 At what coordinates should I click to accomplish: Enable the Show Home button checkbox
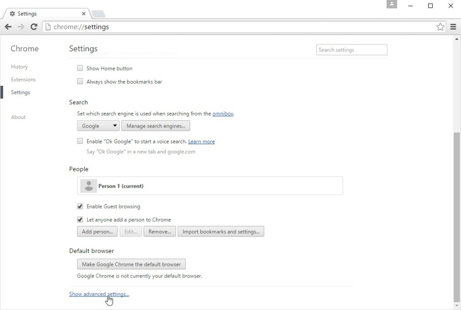[80, 68]
